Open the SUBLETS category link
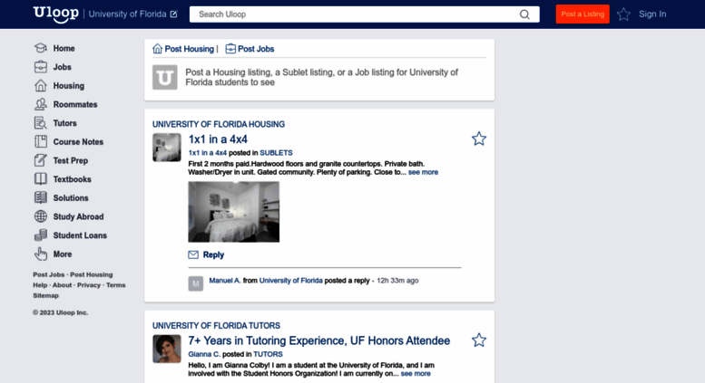Image resolution: width=705 pixels, height=383 pixels. 276,153
